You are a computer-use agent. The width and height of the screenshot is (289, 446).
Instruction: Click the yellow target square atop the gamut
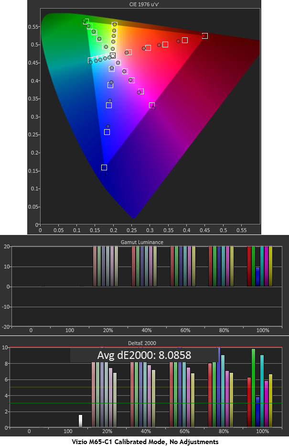pos(115,24)
